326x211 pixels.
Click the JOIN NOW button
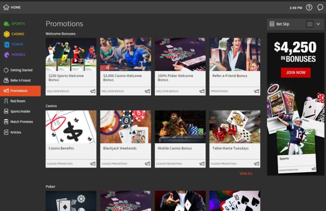click(x=296, y=73)
